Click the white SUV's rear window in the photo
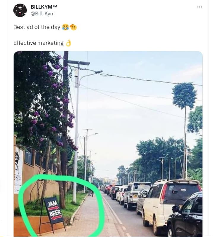Viewport: 213px width, 237px height. tap(181, 192)
